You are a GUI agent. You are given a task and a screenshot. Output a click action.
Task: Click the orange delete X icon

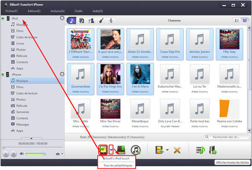pyautogui.click(x=177, y=150)
